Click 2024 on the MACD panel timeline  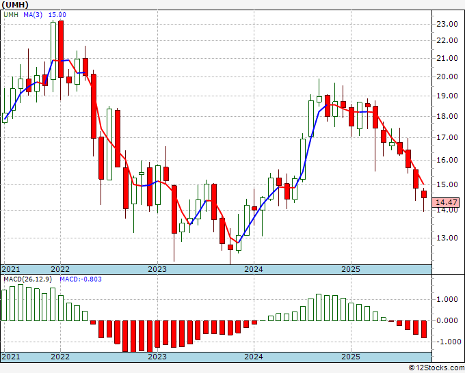tap(254, 357)
